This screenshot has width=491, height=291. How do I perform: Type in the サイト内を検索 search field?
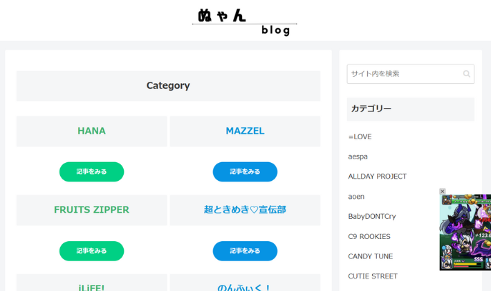tap(404, 74)
